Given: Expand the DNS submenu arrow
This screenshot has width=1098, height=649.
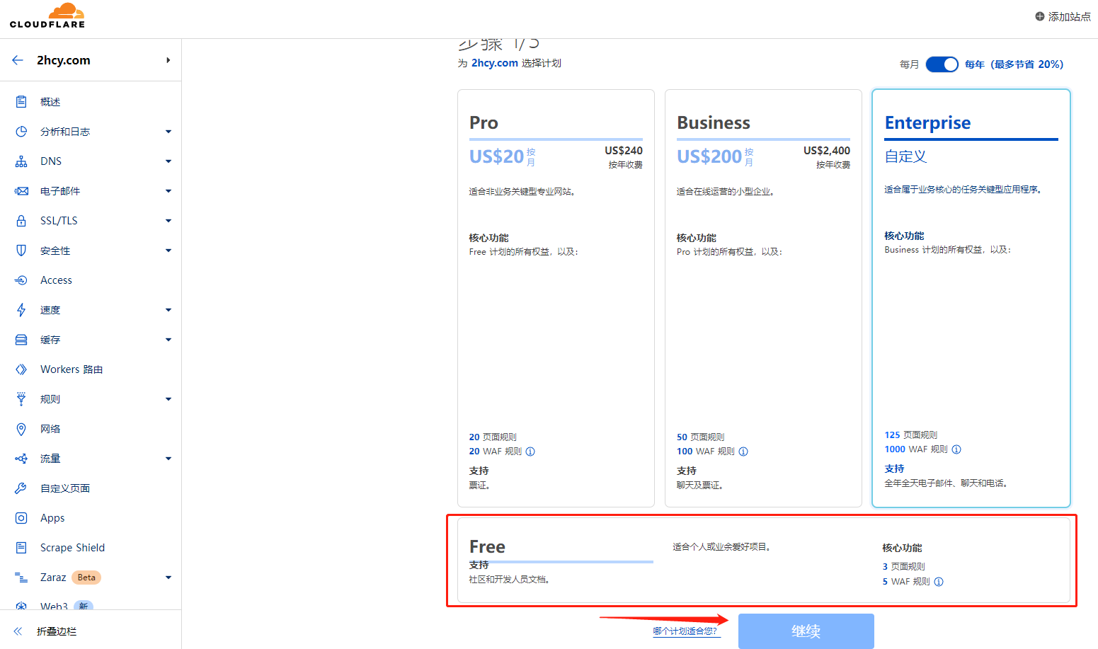Looking at the screenshot, I should (x=168, y=161).
